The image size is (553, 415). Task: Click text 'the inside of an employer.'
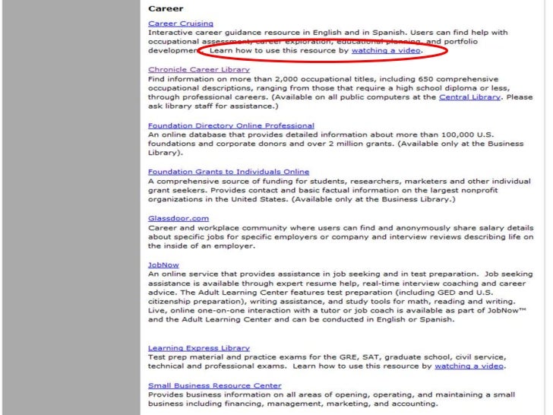201,246
